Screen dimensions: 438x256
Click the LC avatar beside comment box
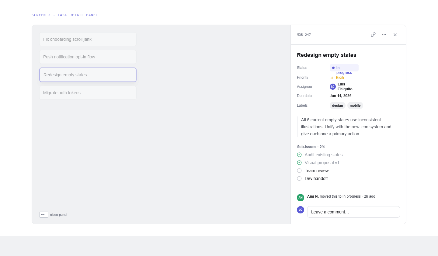pos(301,210)
